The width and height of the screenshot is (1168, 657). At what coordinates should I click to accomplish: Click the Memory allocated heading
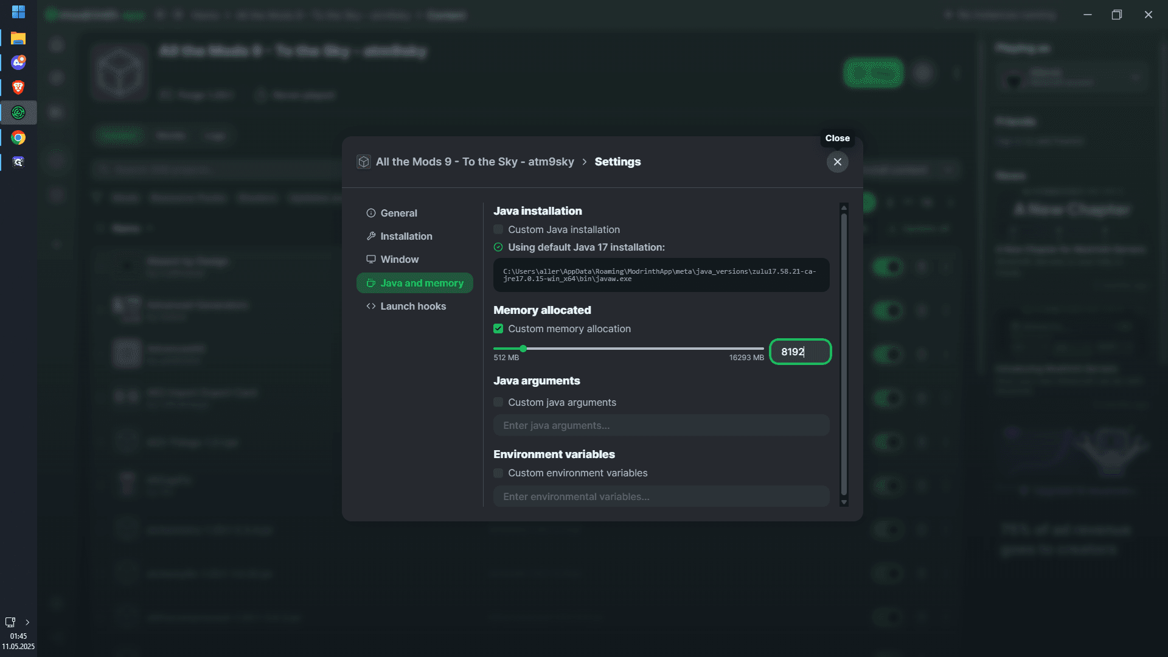pos(542,310)
